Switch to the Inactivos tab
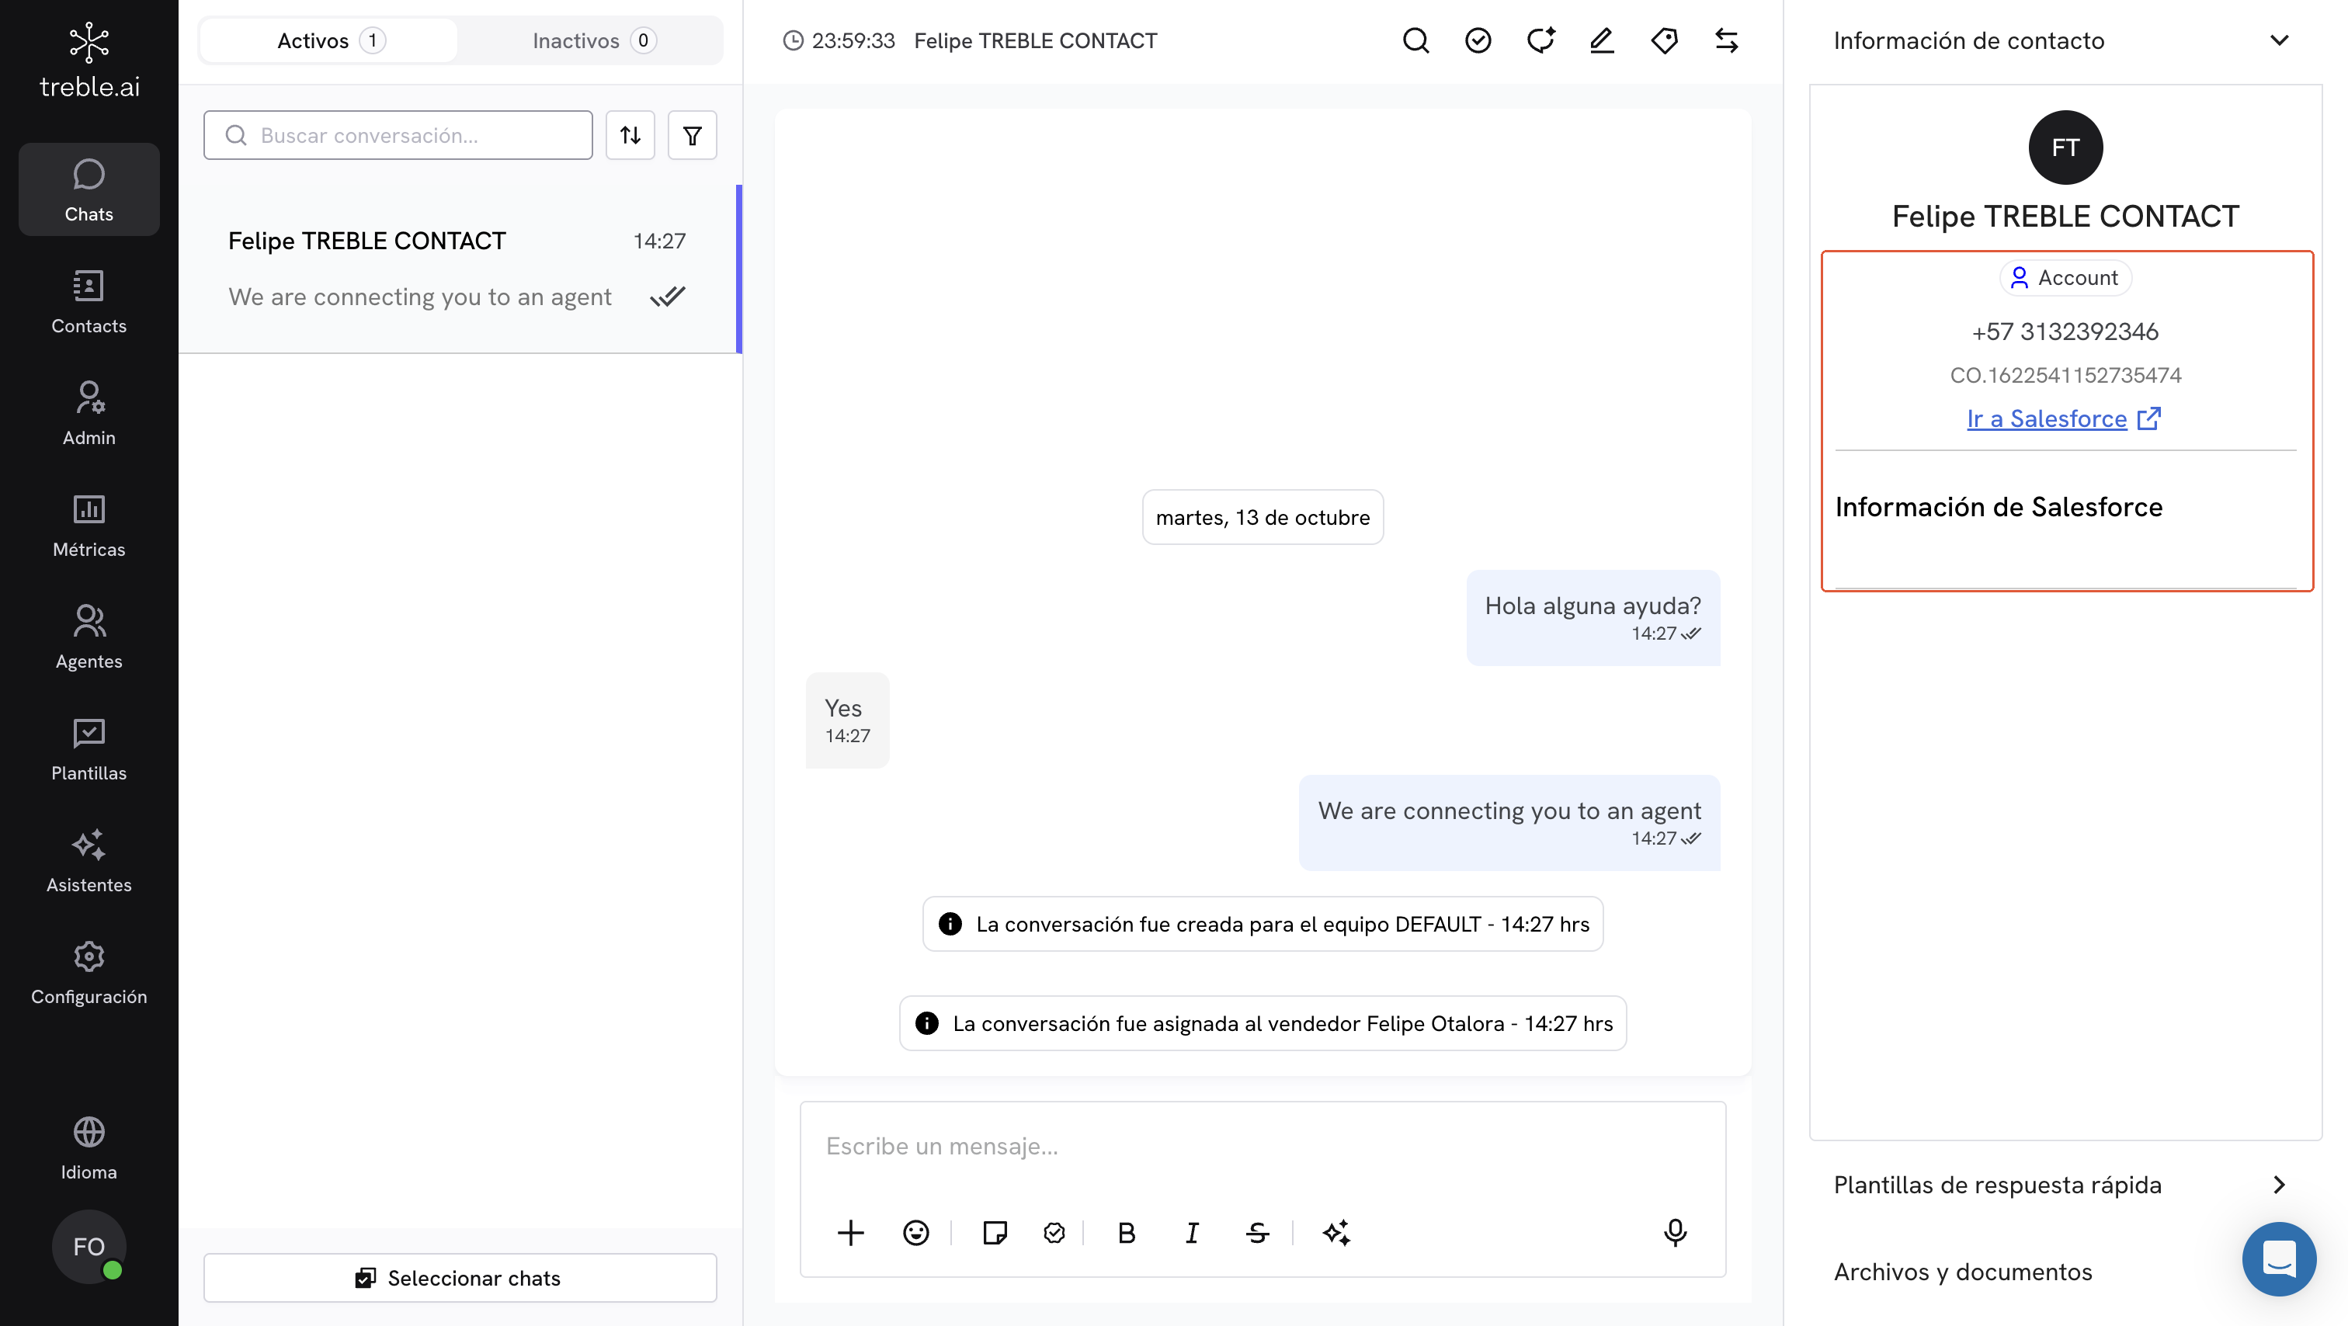 593,40
